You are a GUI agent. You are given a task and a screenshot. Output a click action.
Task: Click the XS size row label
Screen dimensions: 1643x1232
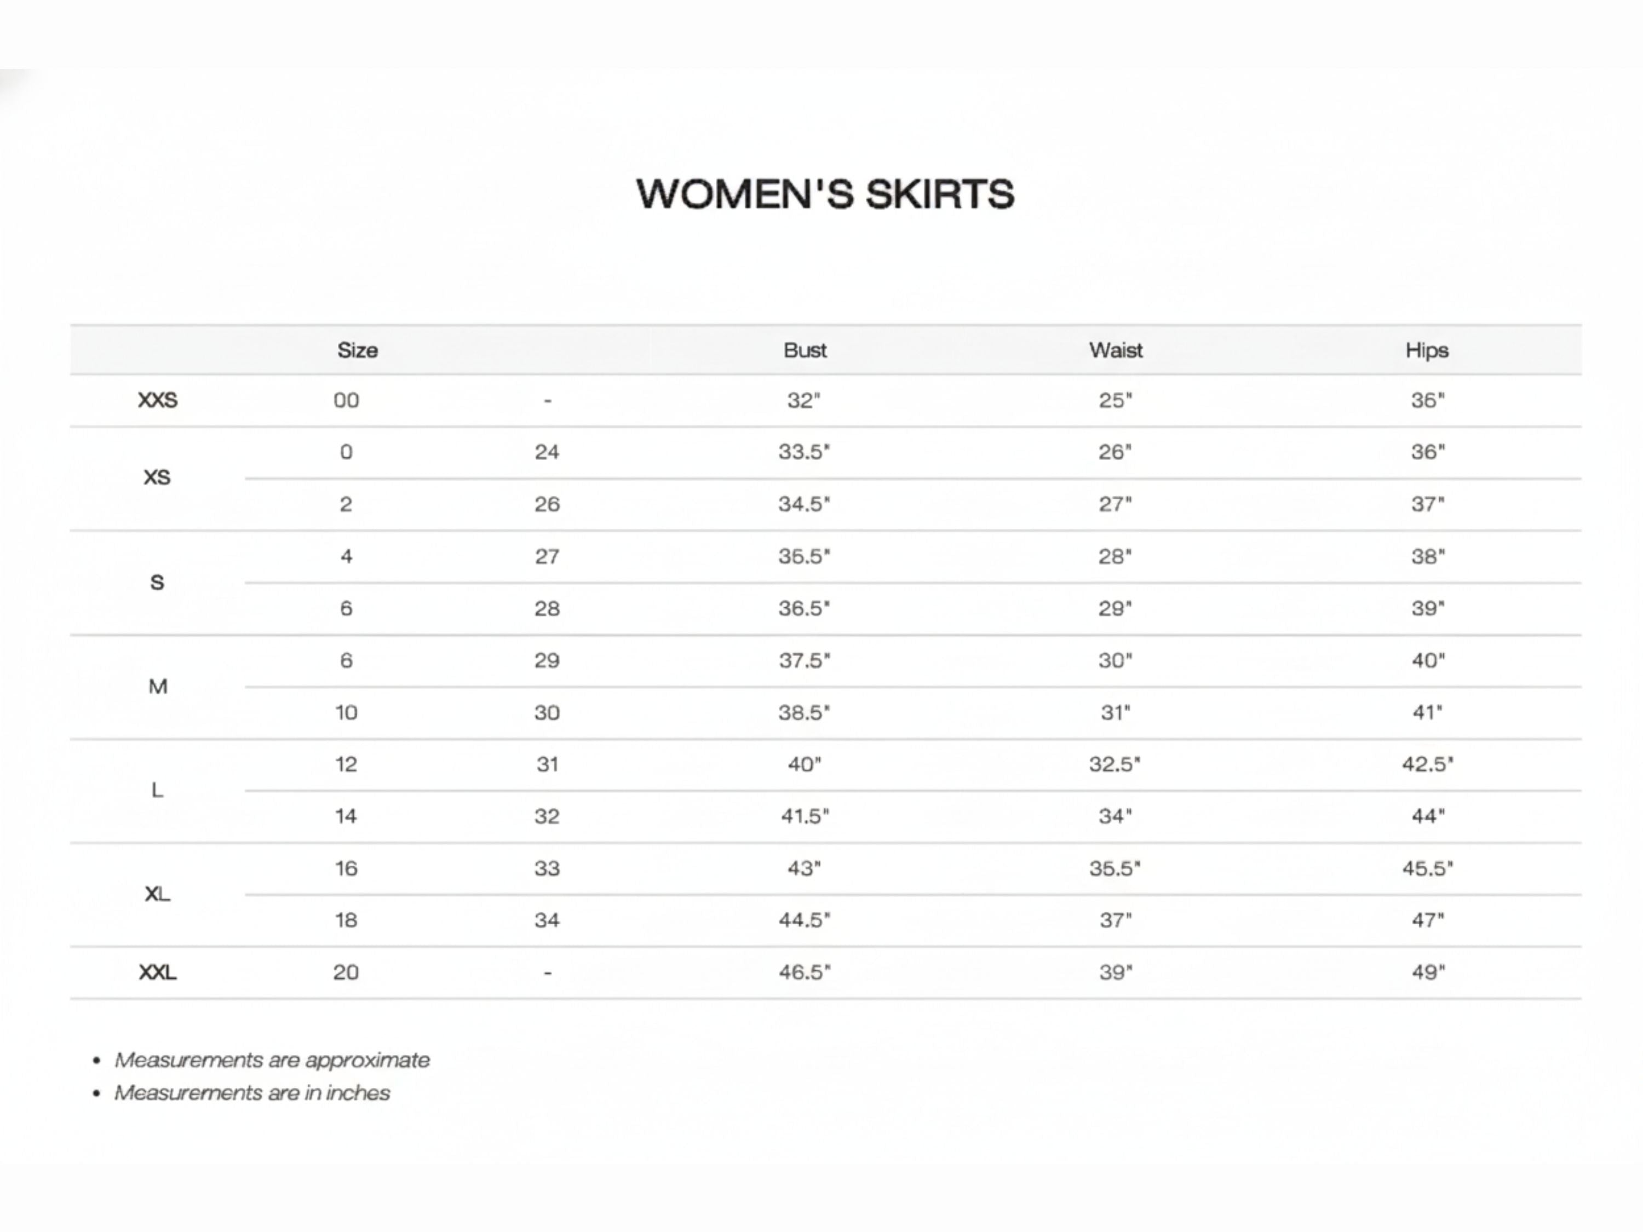point(157,477)
